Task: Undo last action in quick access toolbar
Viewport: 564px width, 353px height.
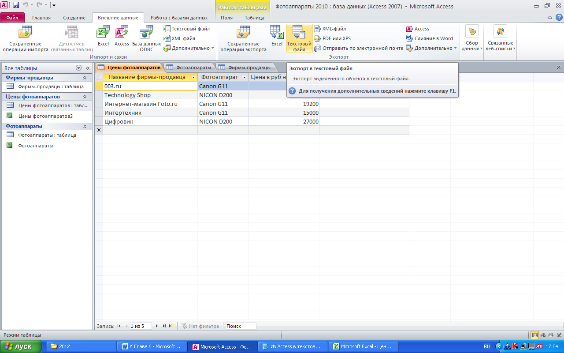Action: tap(26, 5)
